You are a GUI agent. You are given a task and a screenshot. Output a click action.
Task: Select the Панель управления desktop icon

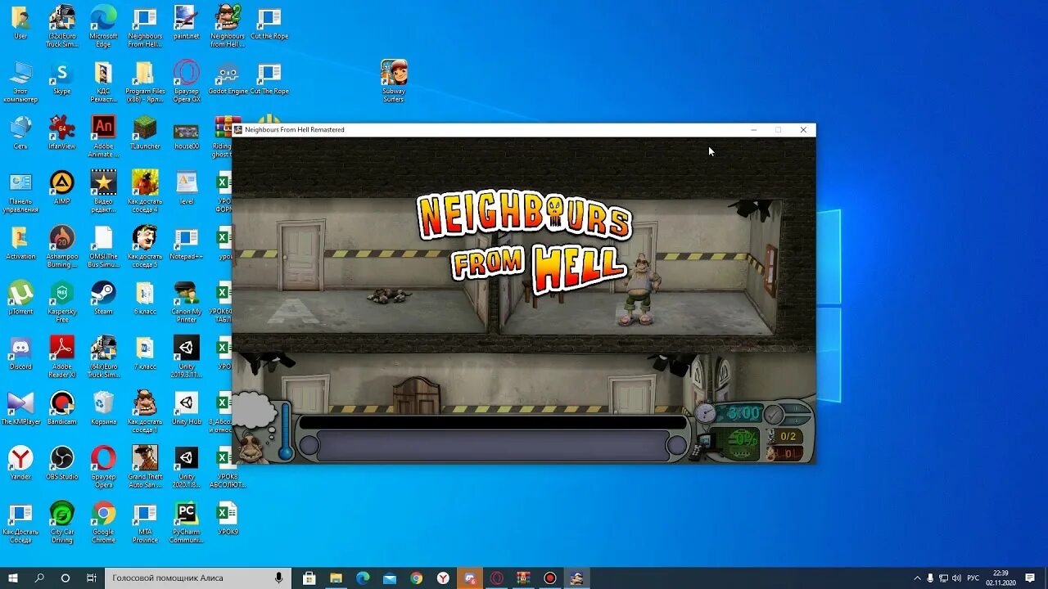point(20,193)
